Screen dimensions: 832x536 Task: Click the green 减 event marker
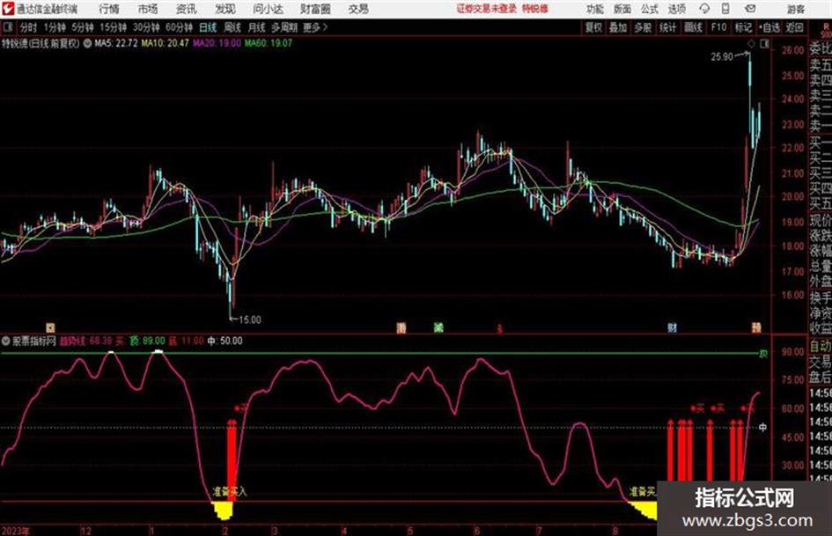438,328
